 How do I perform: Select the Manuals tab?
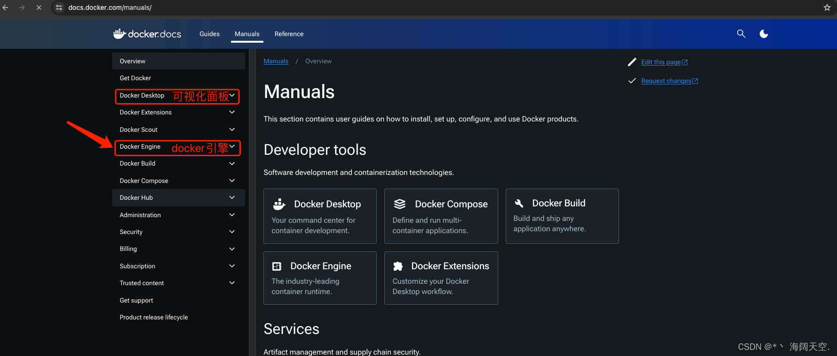pos(247,34)
